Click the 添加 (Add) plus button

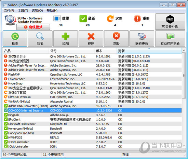(66, 39)
